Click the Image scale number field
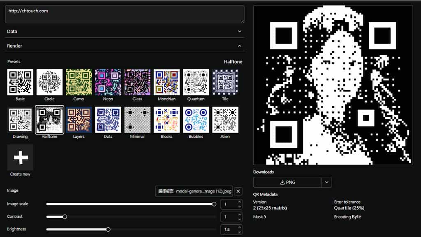The image size is (421, 237). coord(231,204)
